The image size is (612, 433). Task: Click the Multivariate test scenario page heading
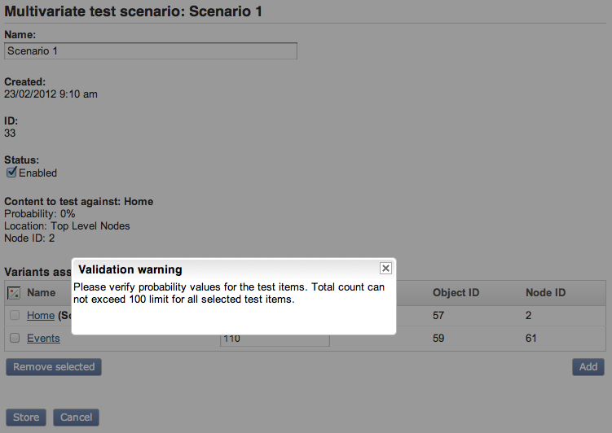pos(134,11)
